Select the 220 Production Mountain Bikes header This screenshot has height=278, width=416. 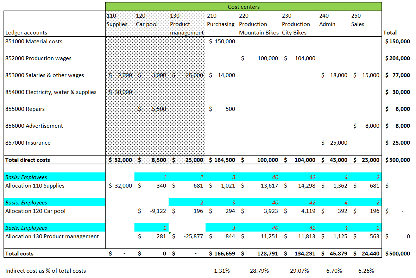[259, 24]
